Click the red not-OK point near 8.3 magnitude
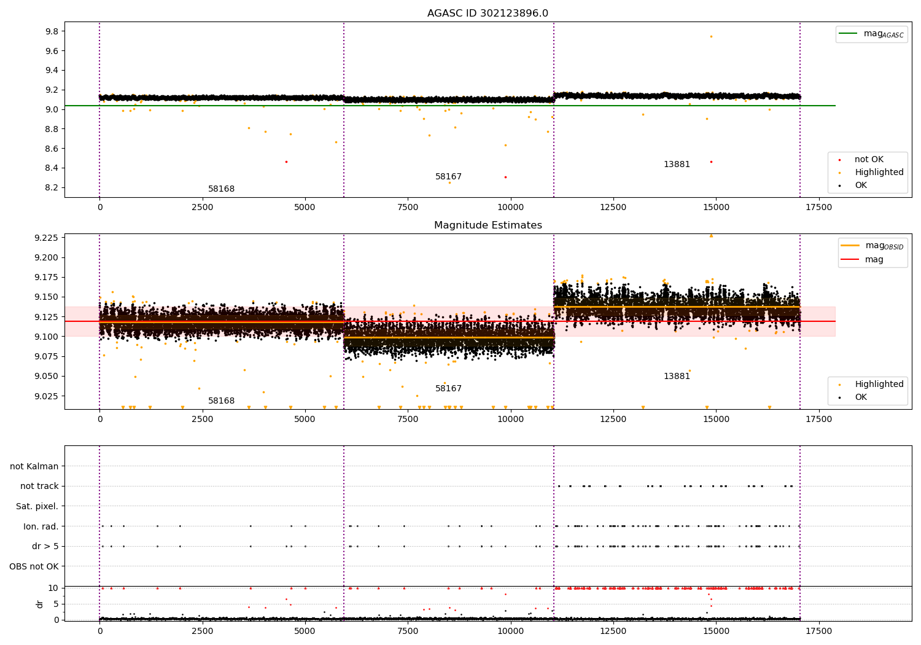The height and width of the screenshot is (645, 921). point(505,177)
